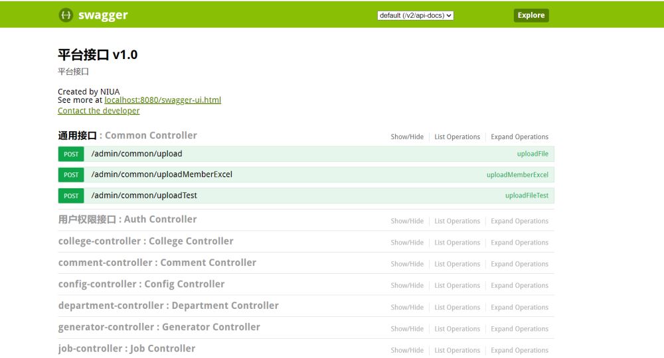List Operations for Auth Controller
664x358 pixels.
point(457,221)
